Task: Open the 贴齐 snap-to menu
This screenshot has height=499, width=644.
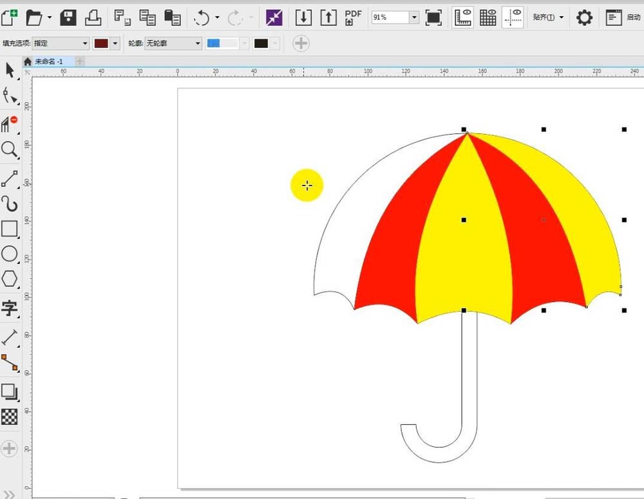Action: [x=548, y=17]
